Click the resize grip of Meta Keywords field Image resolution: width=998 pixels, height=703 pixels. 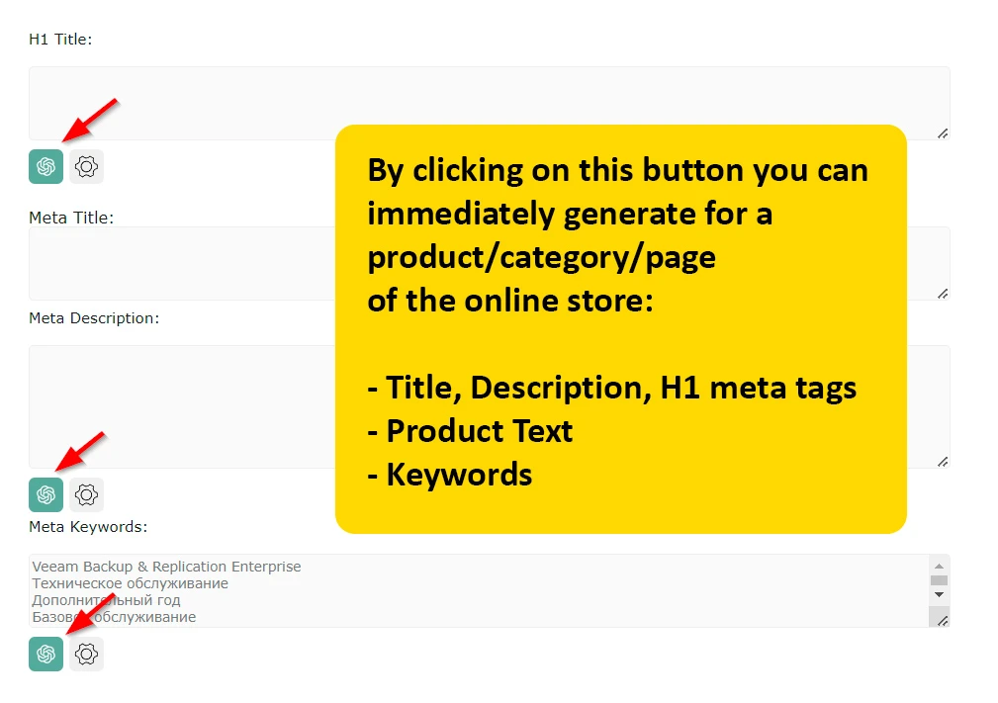point(943,620)
